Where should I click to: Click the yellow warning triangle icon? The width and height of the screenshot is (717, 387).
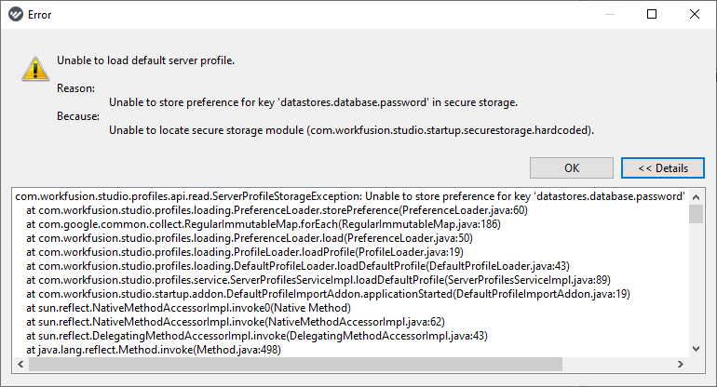[x=35, y=69]
